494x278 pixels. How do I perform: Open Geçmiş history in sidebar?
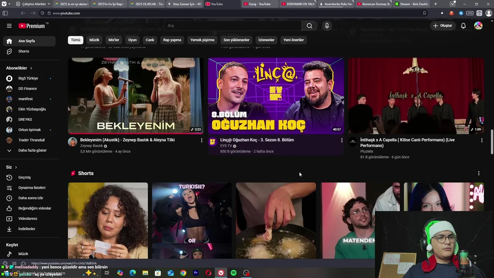point(29,178)
